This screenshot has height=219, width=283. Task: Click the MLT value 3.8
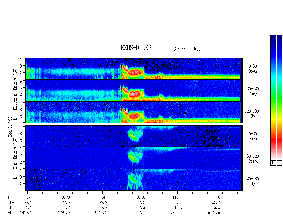click(x=29, y=207)
